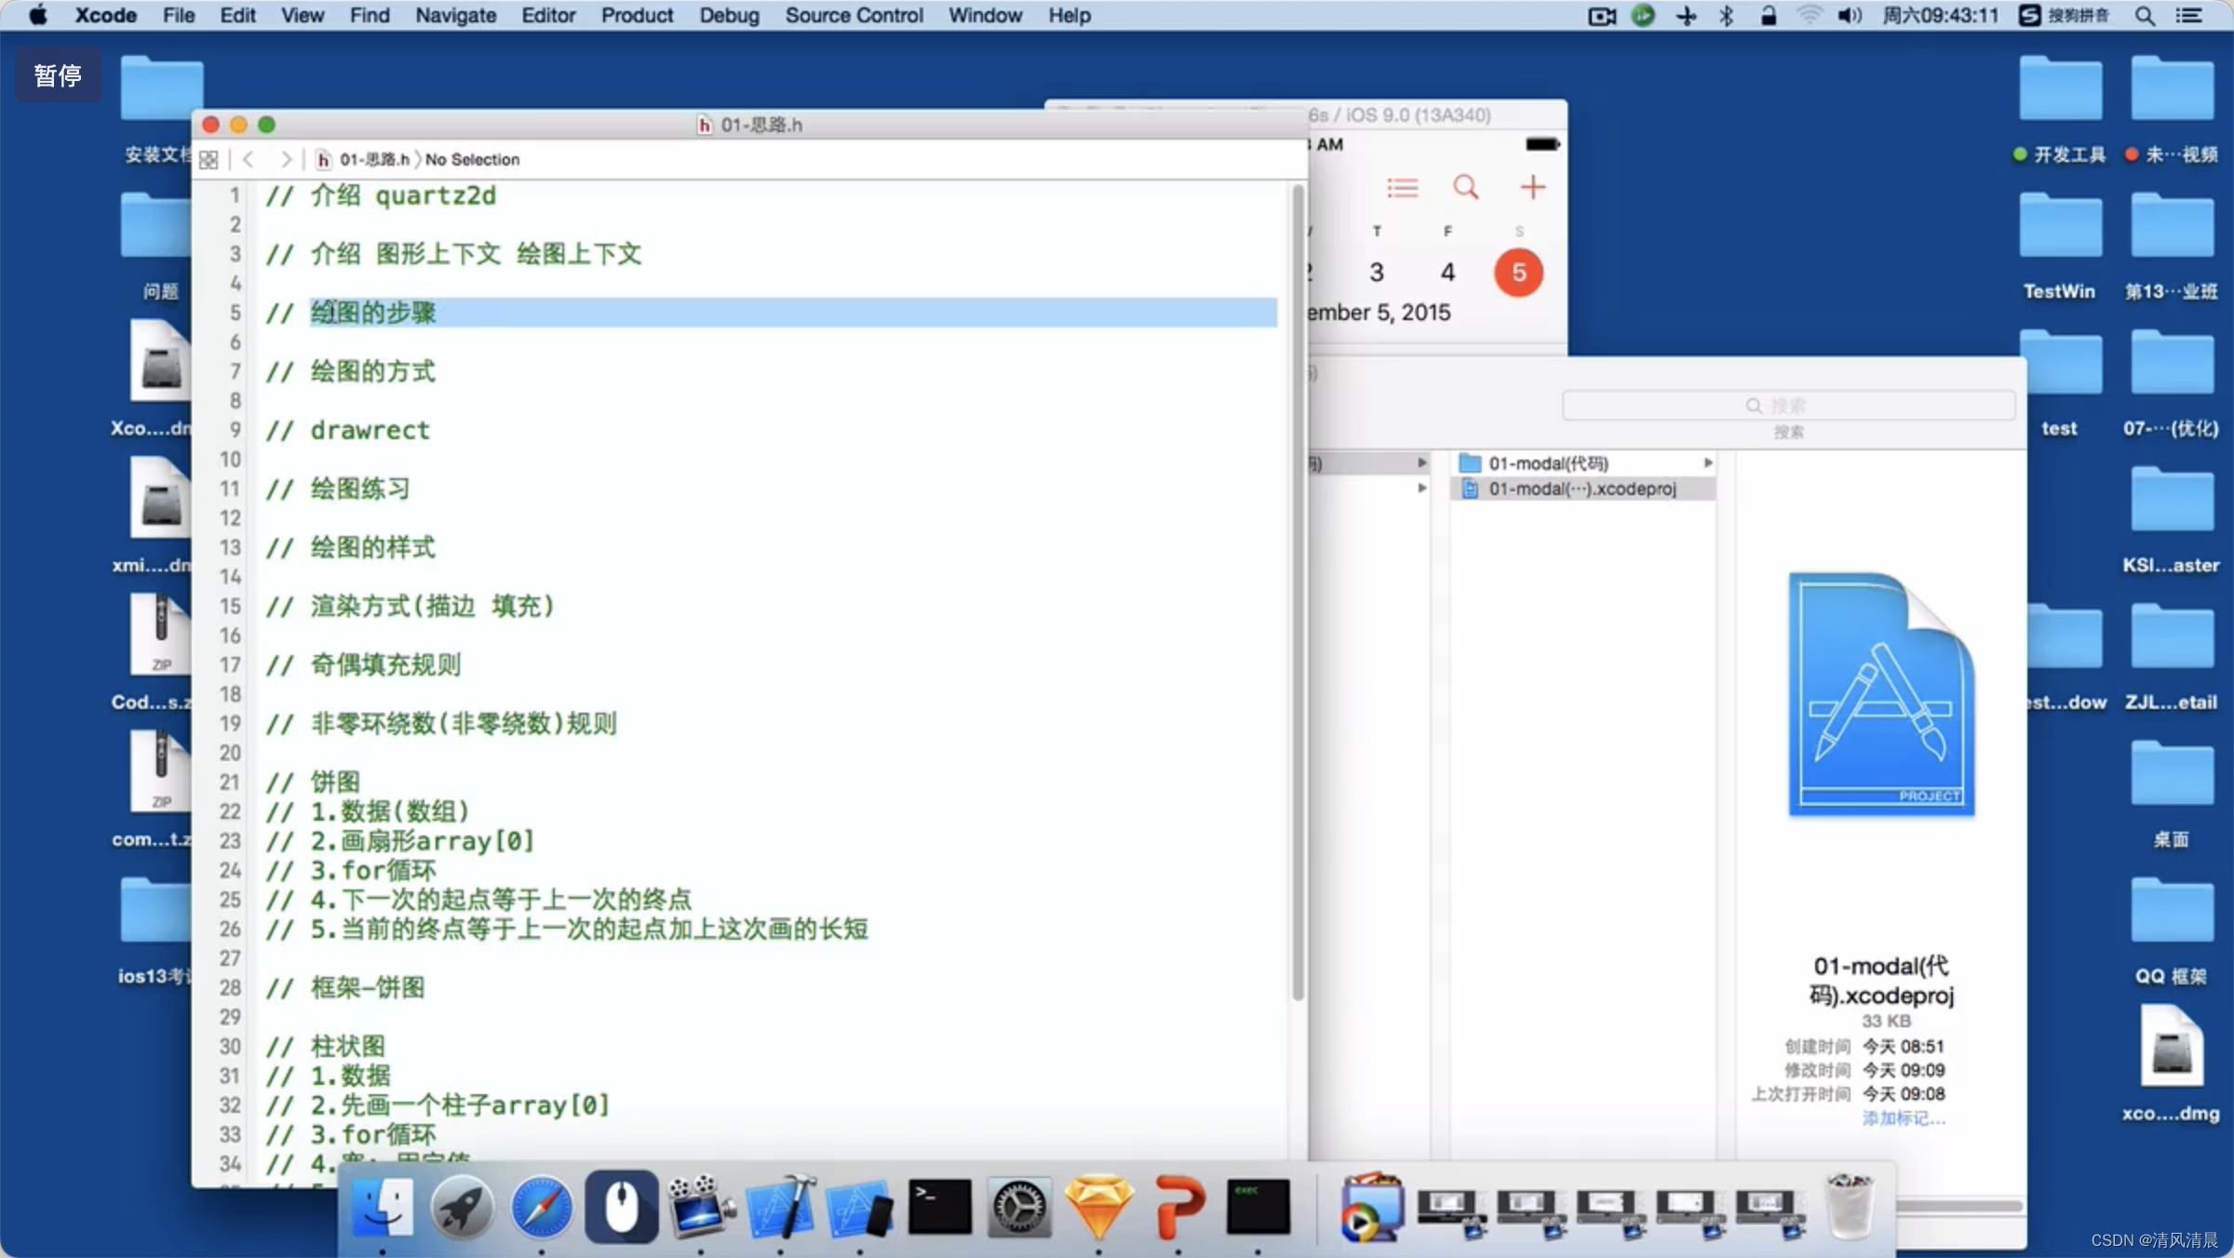
Task: Select date 3 in simulator calendar
Action: (1377, 273)
